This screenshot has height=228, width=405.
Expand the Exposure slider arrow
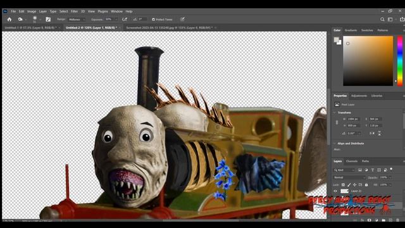[x=116, y=20]
